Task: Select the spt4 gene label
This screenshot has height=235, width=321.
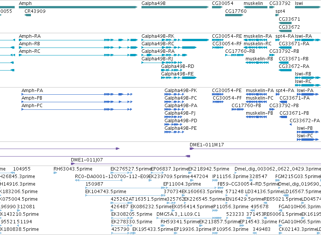Action: click(x=280, y=11)
